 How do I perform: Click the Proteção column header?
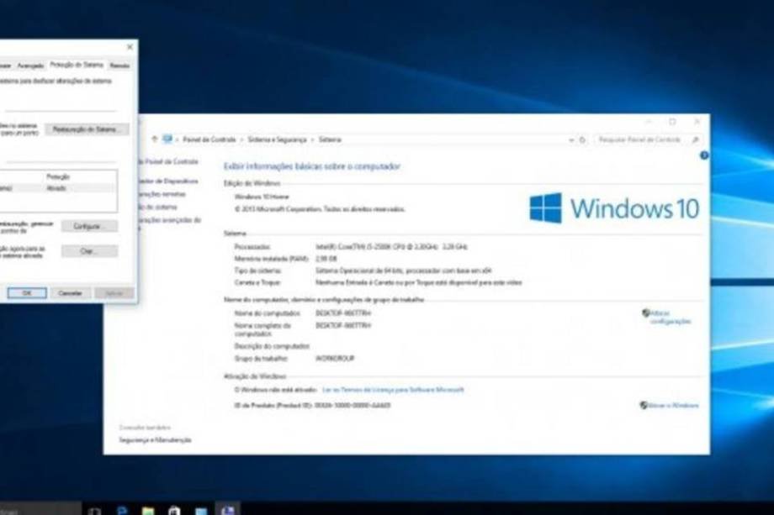point(58,176)
